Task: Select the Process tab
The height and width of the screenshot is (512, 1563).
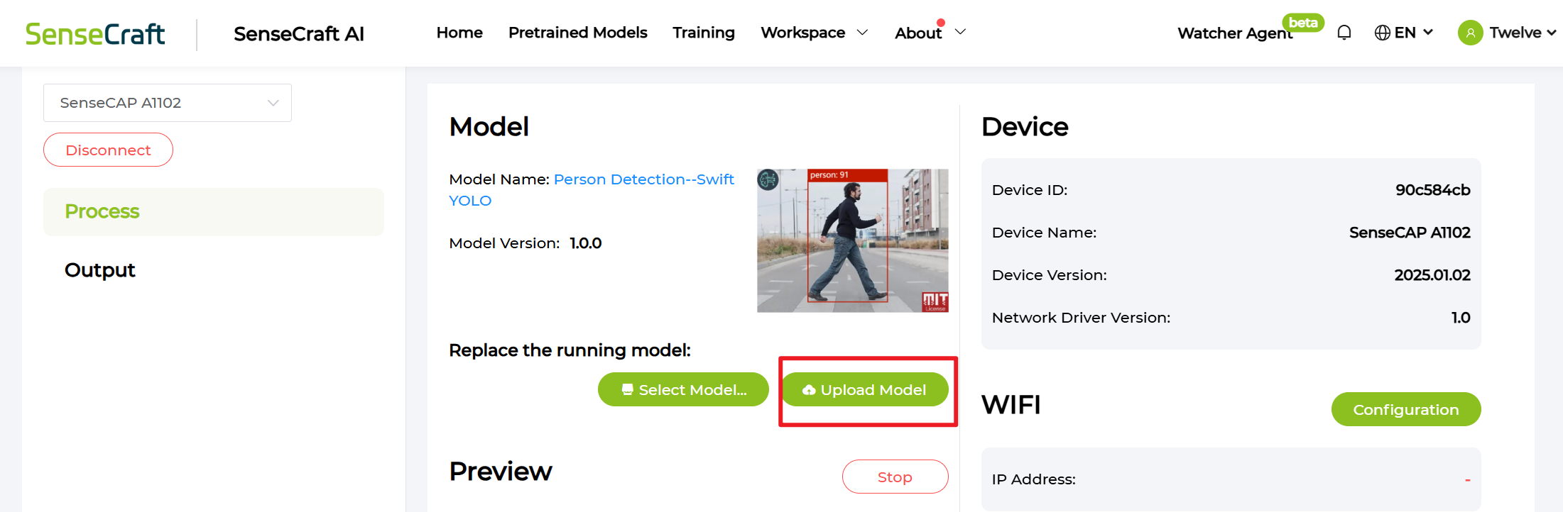Action: point(102,211)
